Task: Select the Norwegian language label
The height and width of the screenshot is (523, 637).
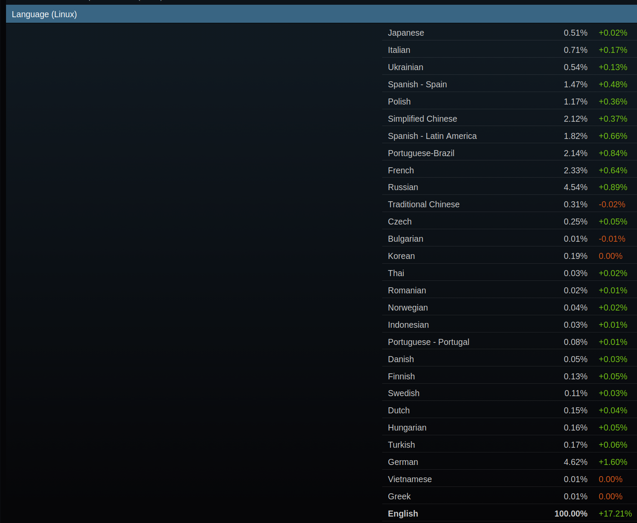Action: click(x=408, y=308)
